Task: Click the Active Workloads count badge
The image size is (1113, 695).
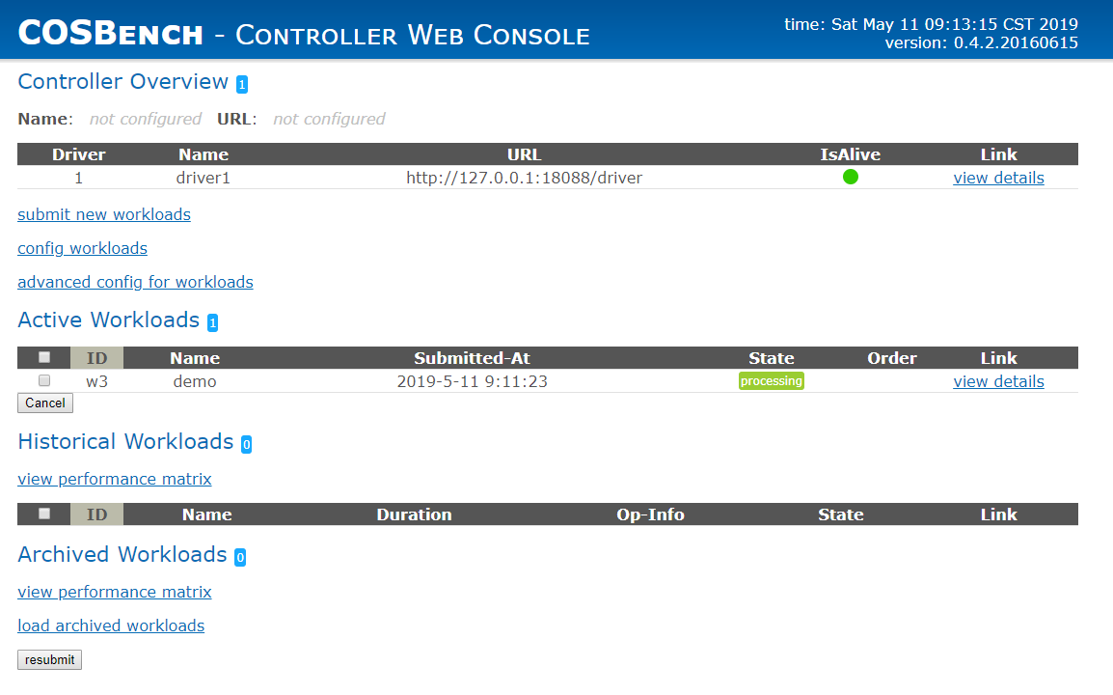Action: (x=212, y=322)
